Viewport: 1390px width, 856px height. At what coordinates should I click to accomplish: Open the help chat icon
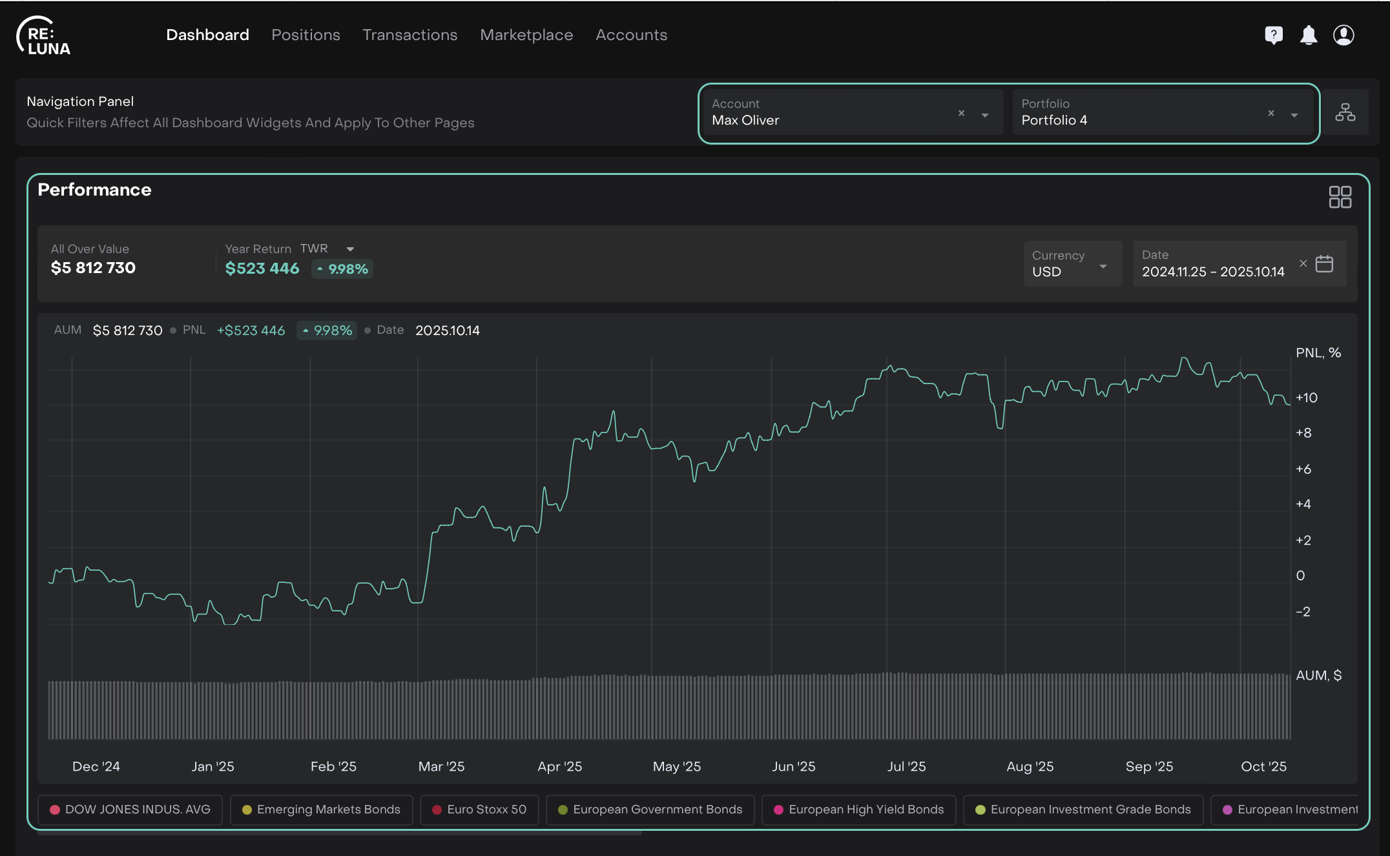coord(1273,35)
